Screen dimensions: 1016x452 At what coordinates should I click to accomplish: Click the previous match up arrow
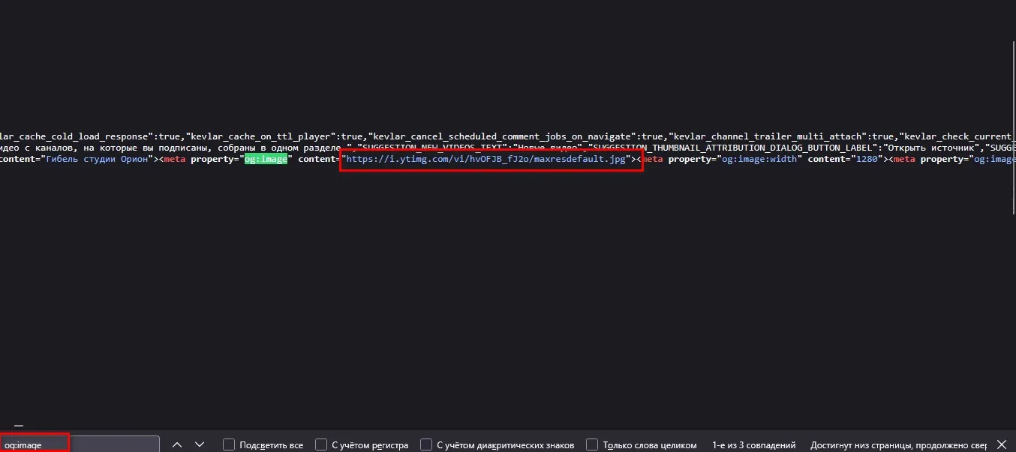tap(177, 445)
